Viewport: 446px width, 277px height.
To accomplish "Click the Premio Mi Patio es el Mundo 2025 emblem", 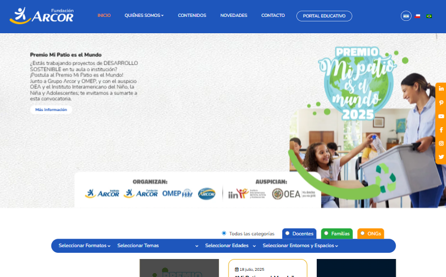I will point(357,84).
